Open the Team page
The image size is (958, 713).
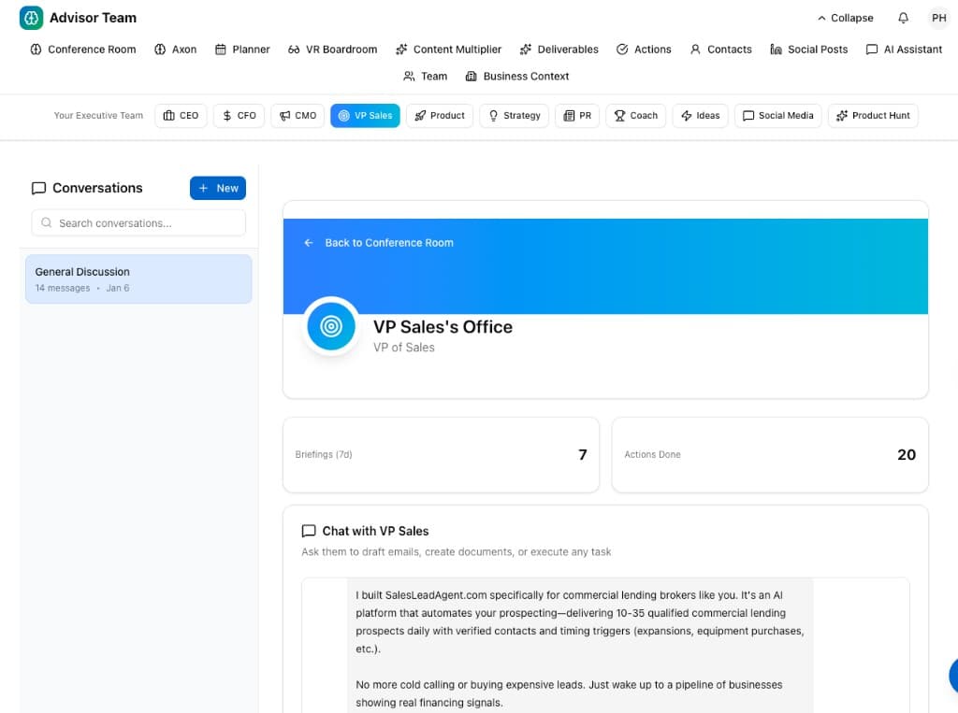[426, 77]
